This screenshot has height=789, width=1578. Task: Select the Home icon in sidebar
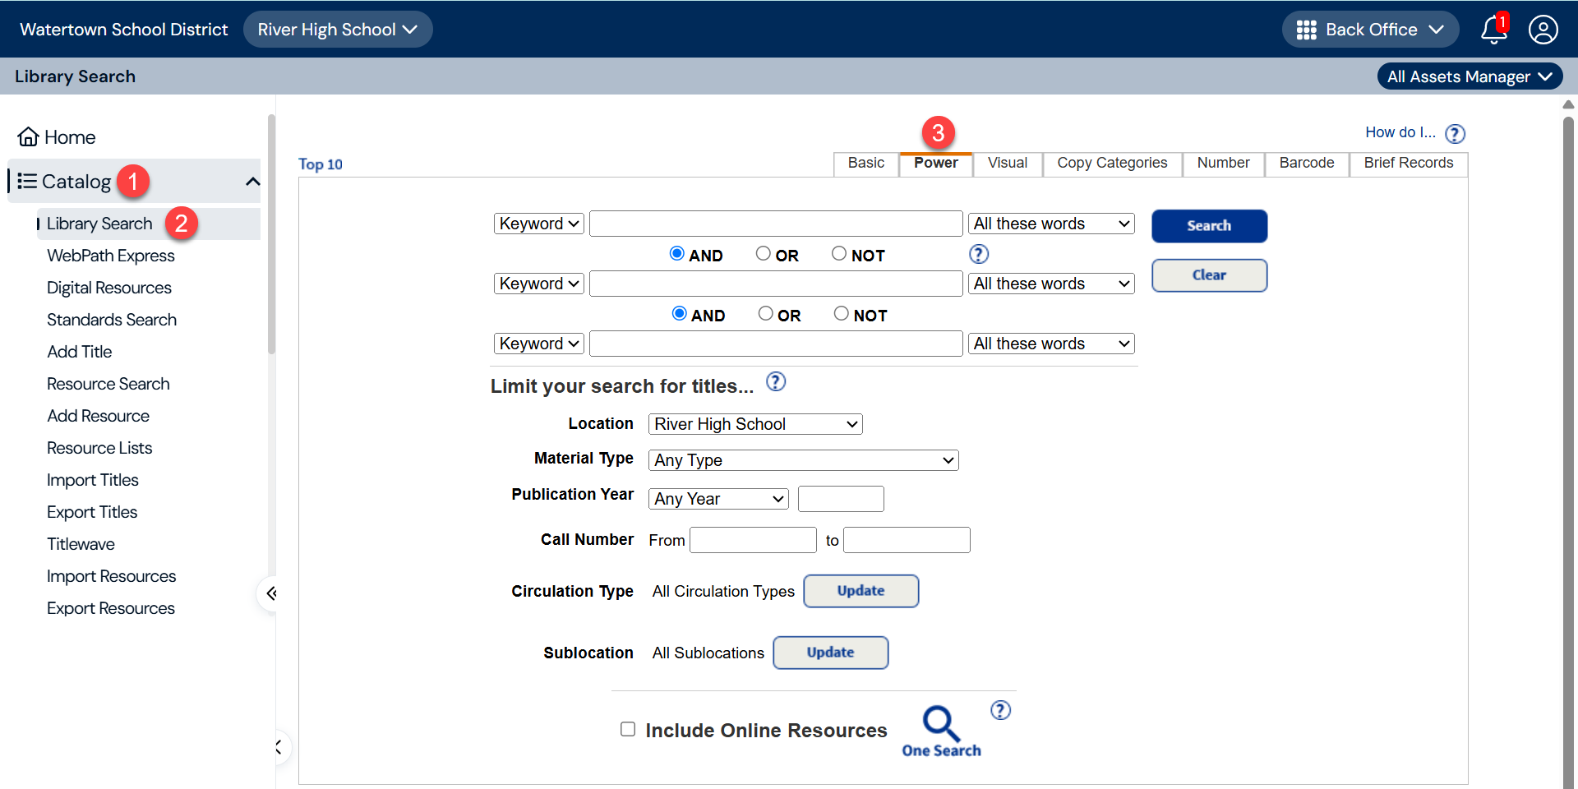pyautogui.click(x=28, y=136)
